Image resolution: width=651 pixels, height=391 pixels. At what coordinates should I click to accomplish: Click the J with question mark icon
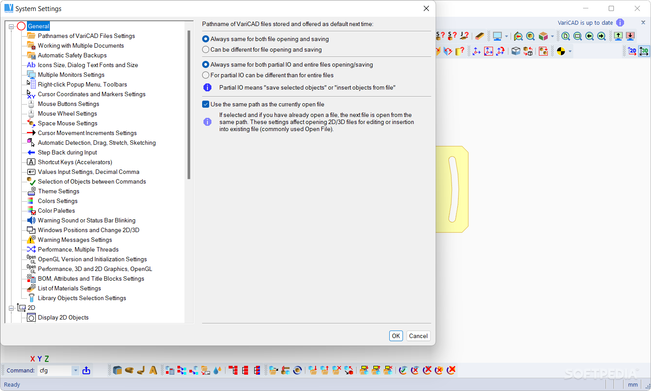(x=464, y=36)
